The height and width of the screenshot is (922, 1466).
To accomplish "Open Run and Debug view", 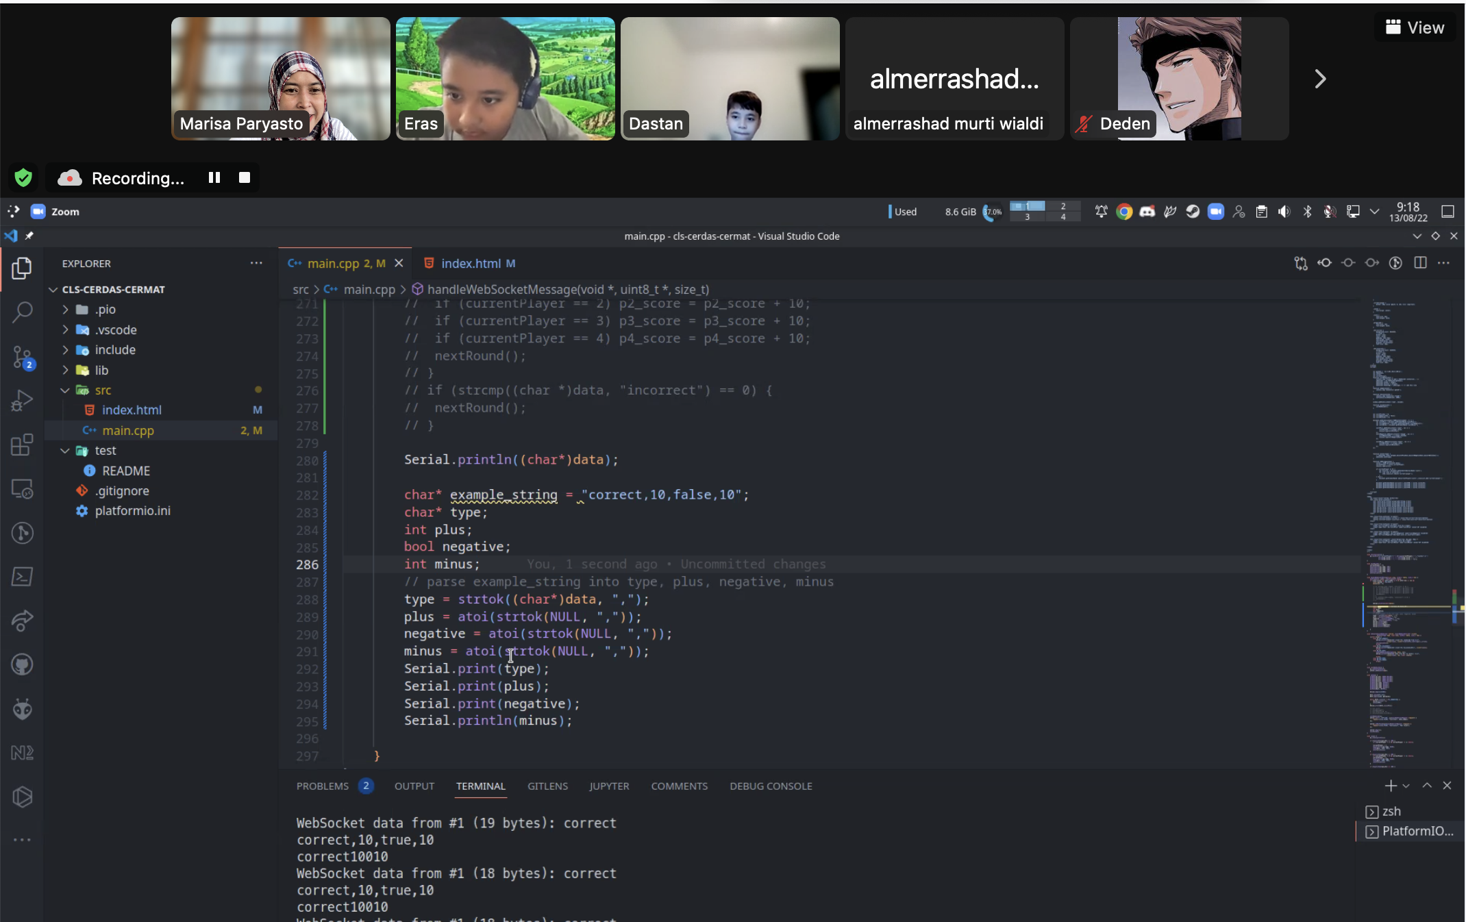I will pyautogui.click(x=22, y=401).
